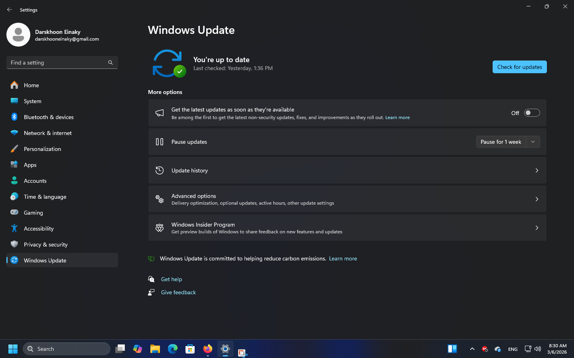Open the Apps section icon

coord(14,164)
